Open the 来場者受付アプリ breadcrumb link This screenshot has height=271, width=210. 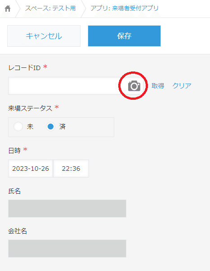[x=135, y=8]
